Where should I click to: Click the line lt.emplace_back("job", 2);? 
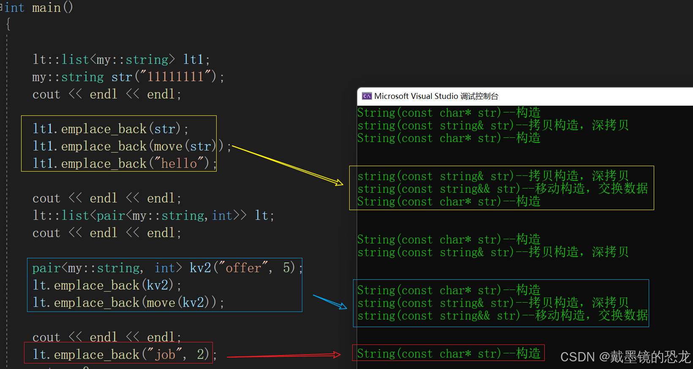point(125,354)
